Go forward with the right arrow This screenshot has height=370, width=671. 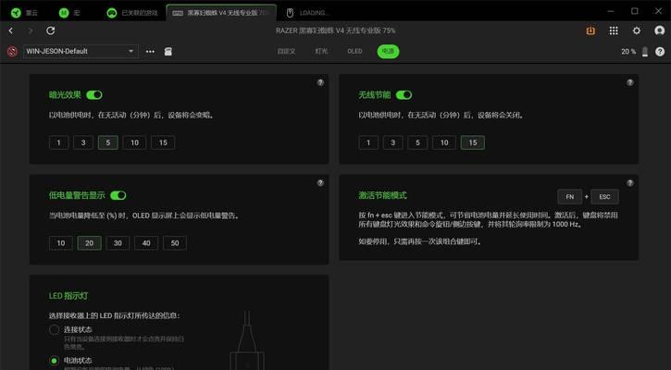pos(31,31)
